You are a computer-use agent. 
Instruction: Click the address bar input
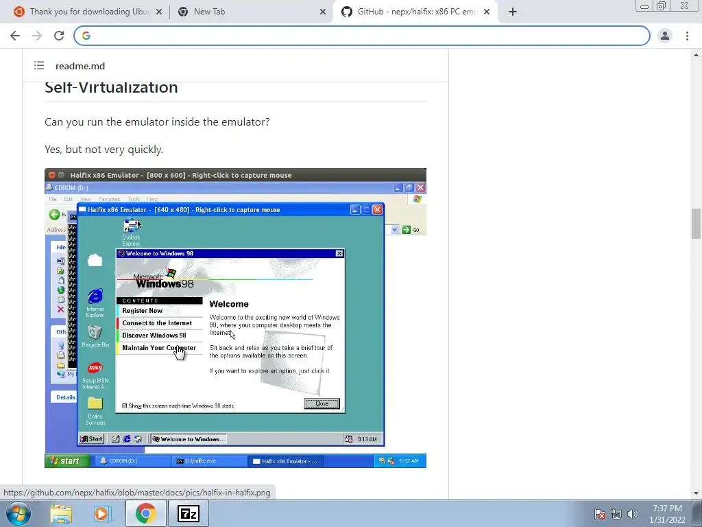pyautogui.click(x=362, y=36)
